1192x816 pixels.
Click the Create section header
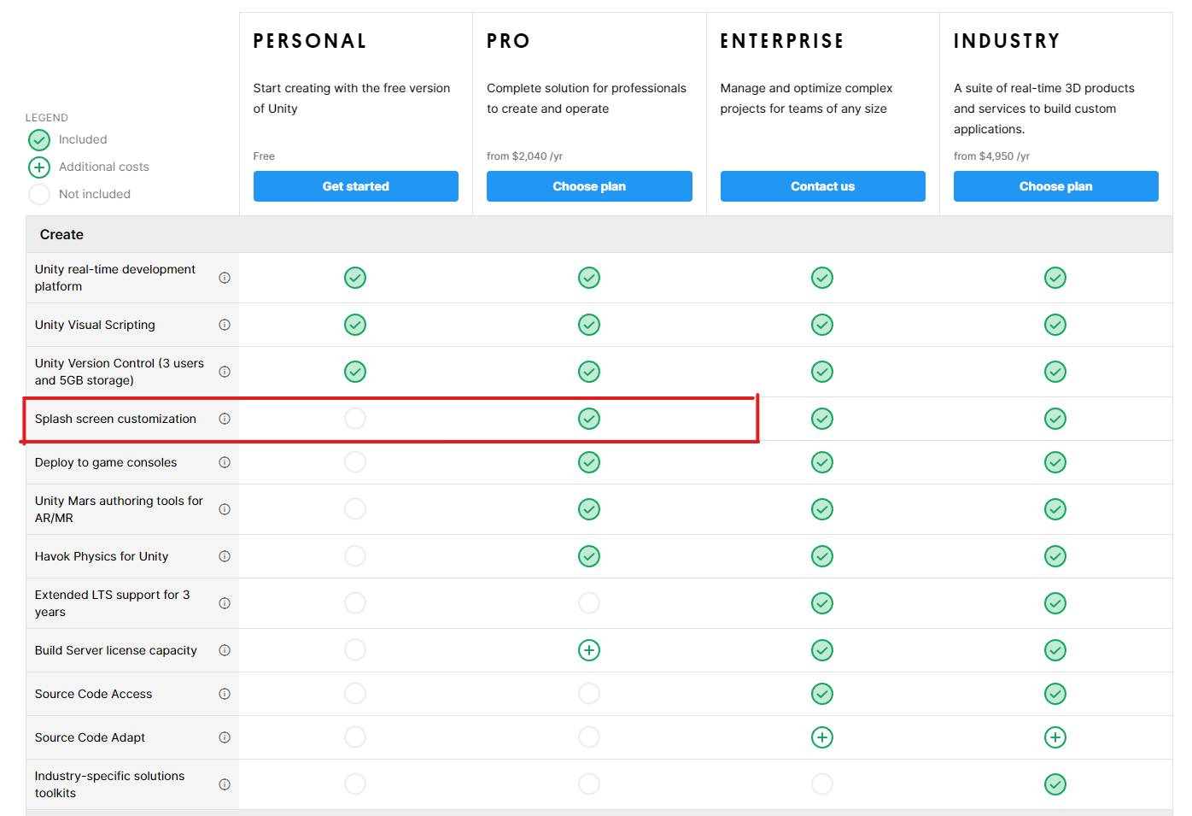coord(61,234)
